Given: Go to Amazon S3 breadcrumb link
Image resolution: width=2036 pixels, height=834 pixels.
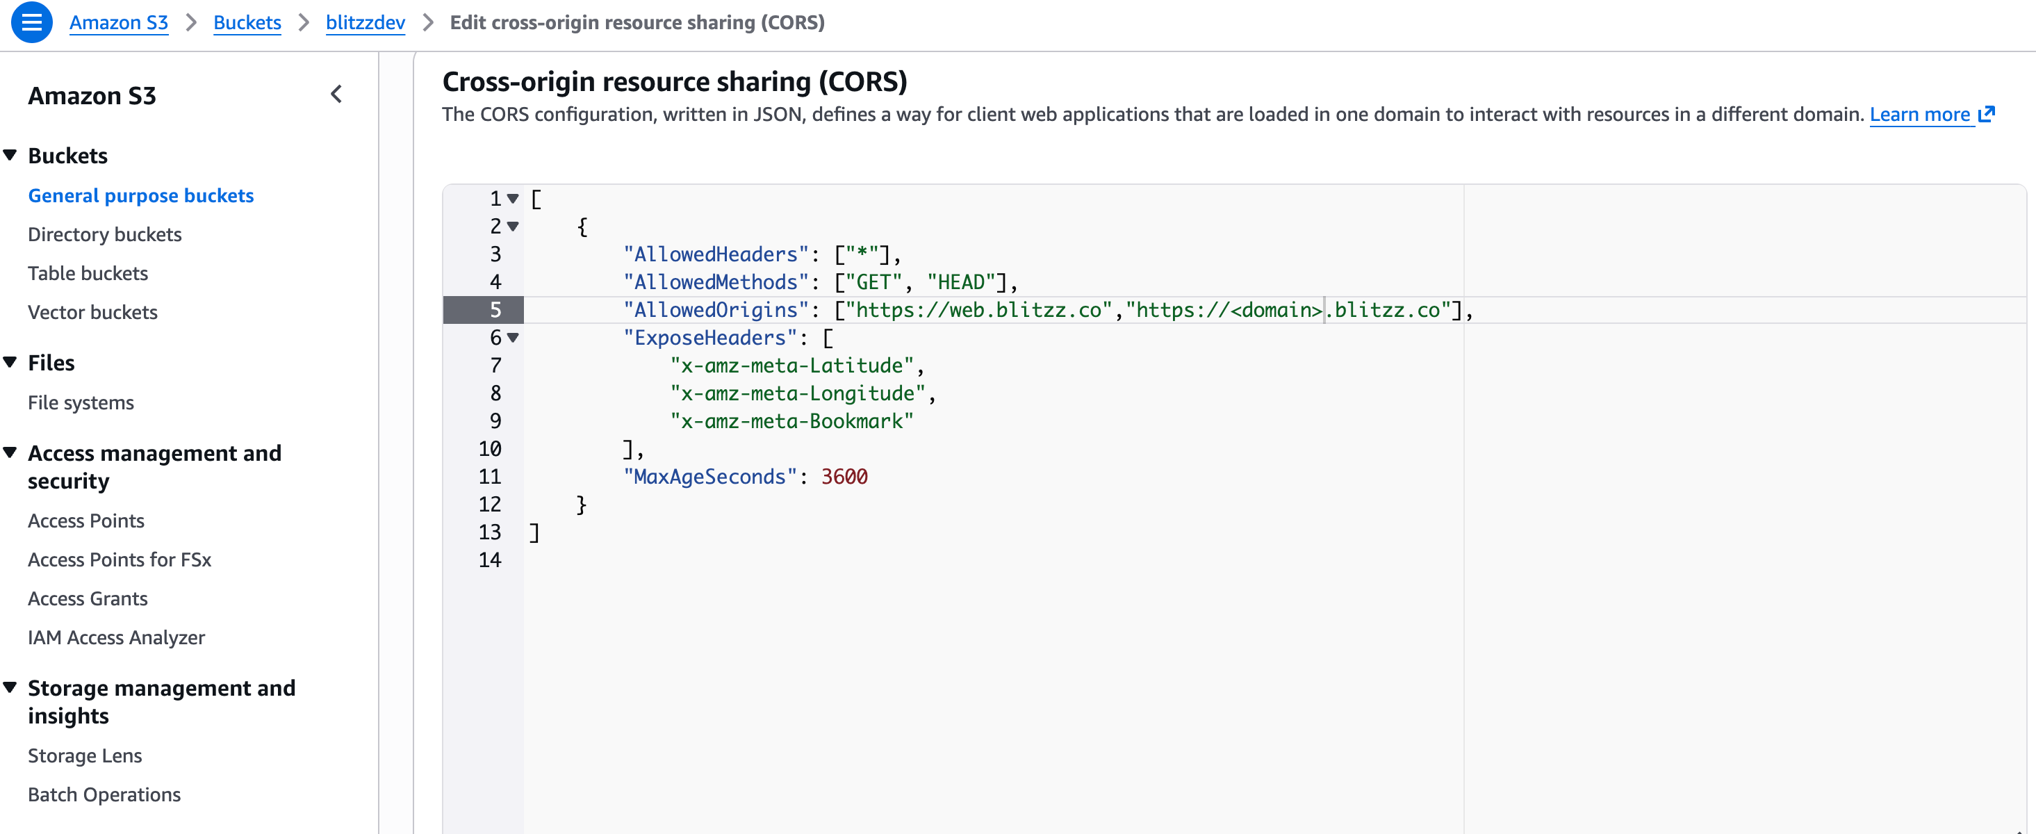Looking at the screenshot, I should [x=119, y=22].
